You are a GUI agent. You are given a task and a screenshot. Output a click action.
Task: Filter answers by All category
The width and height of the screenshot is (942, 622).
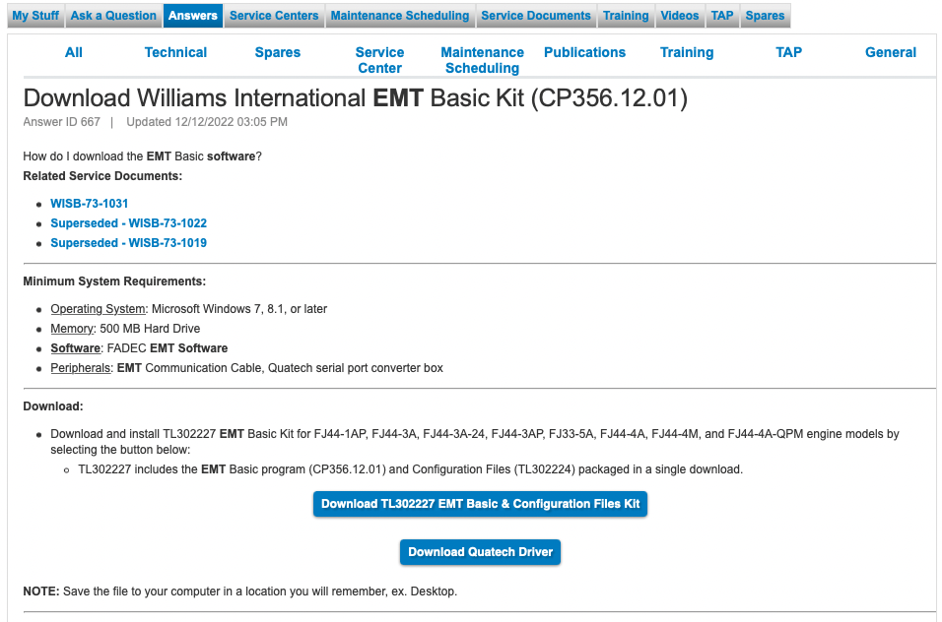[x=74, y=52]
